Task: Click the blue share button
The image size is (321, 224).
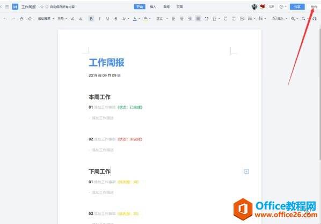Action: click(x=297, y=7)
